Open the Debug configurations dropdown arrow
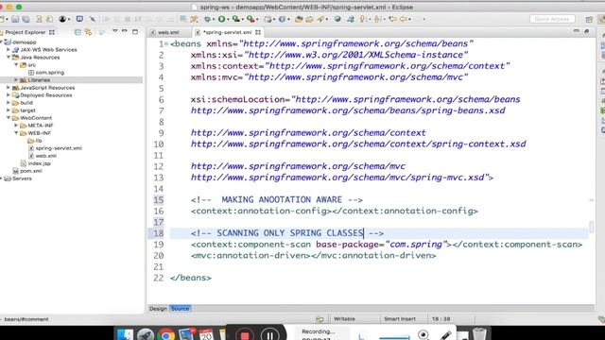Image resolution: width=605 pixels, height=340 pixels. 214,19
